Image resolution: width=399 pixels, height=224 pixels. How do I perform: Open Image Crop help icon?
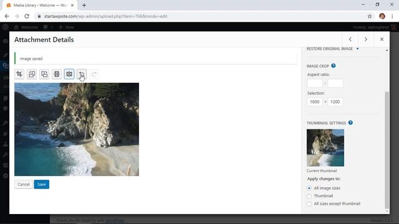[334, 66]
